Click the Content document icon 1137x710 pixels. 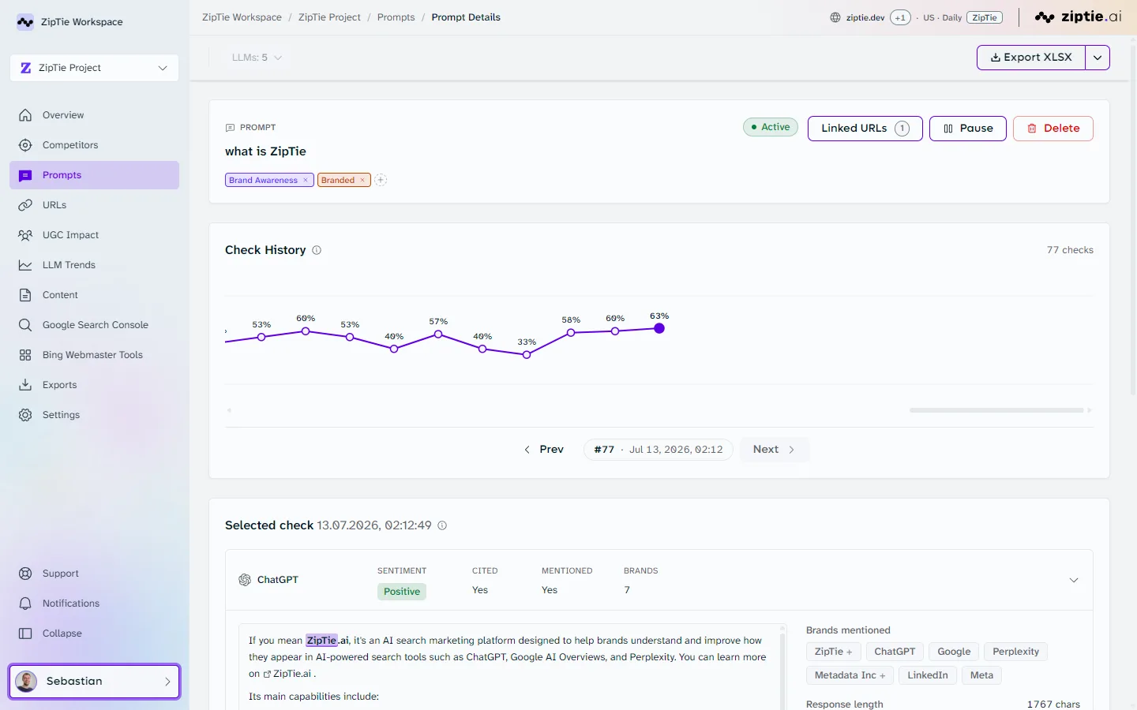(x=25, y=295)
